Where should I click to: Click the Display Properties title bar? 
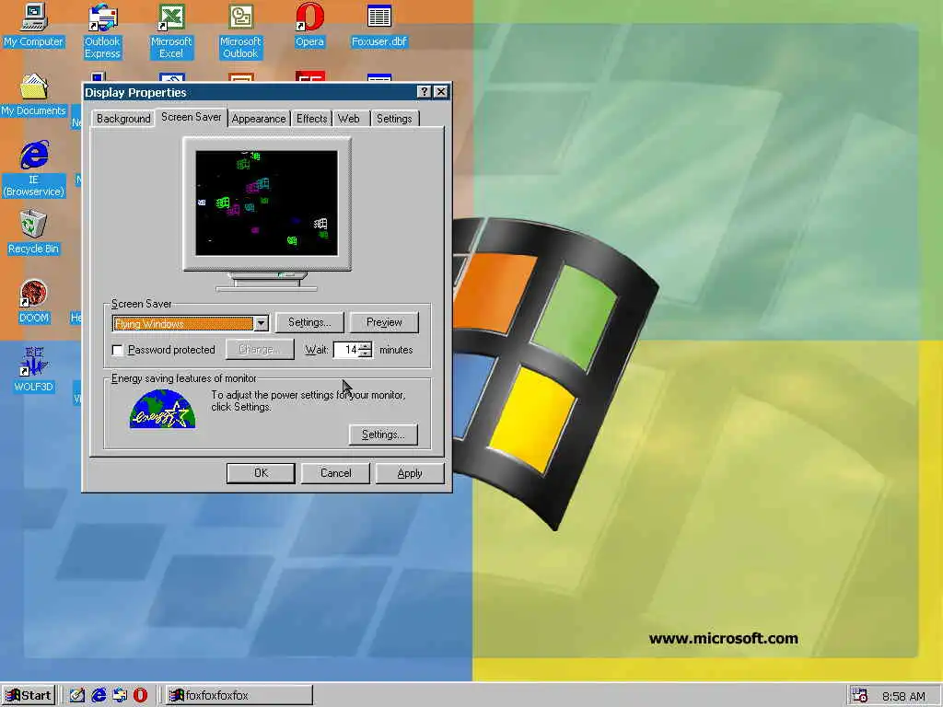click(250, 92)
